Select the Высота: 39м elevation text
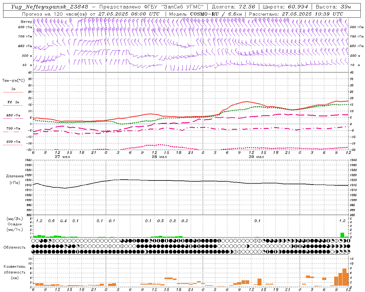 coord(333,7)
